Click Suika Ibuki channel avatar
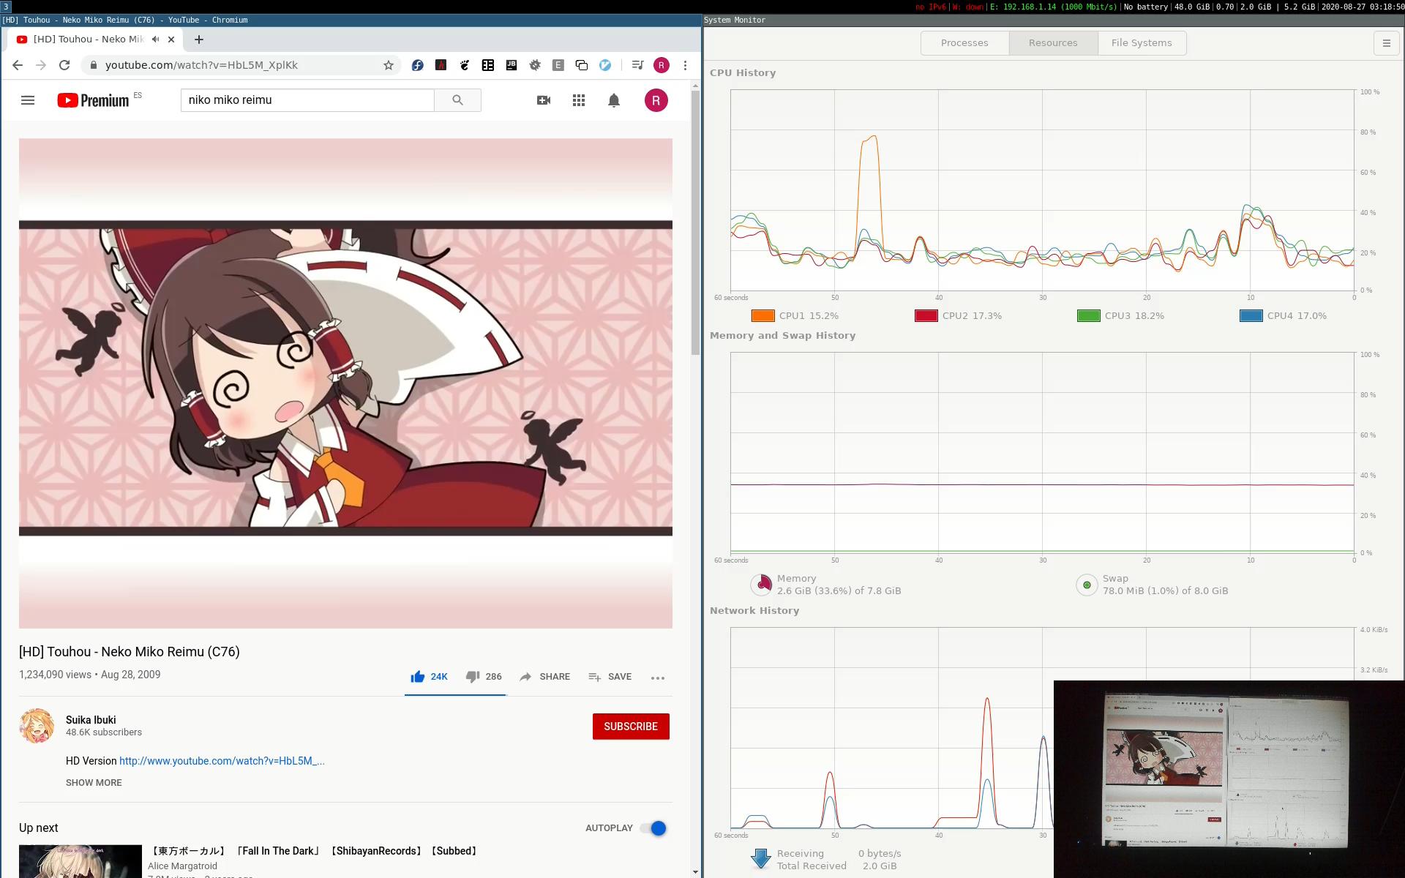1405x878 pixels. pyautogui.click(x=37, y=726)
